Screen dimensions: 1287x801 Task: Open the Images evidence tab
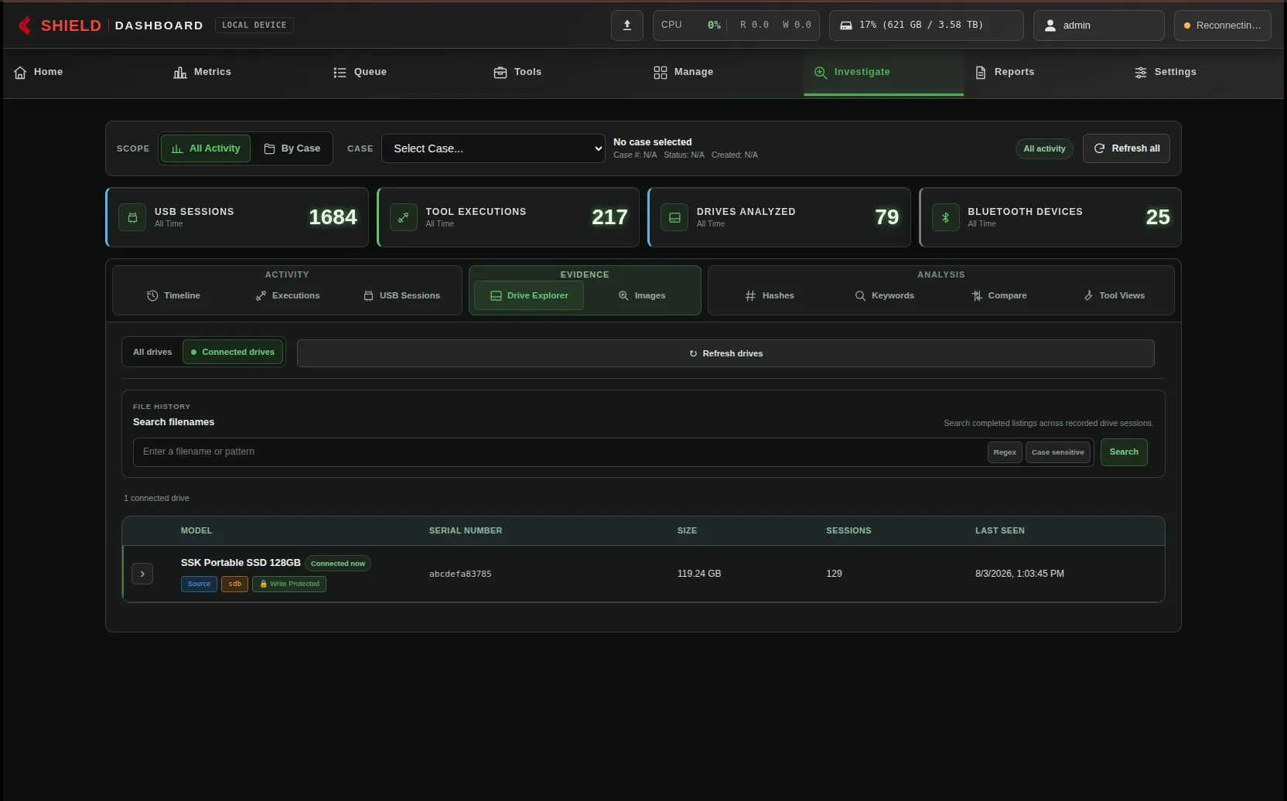(642, 295)
